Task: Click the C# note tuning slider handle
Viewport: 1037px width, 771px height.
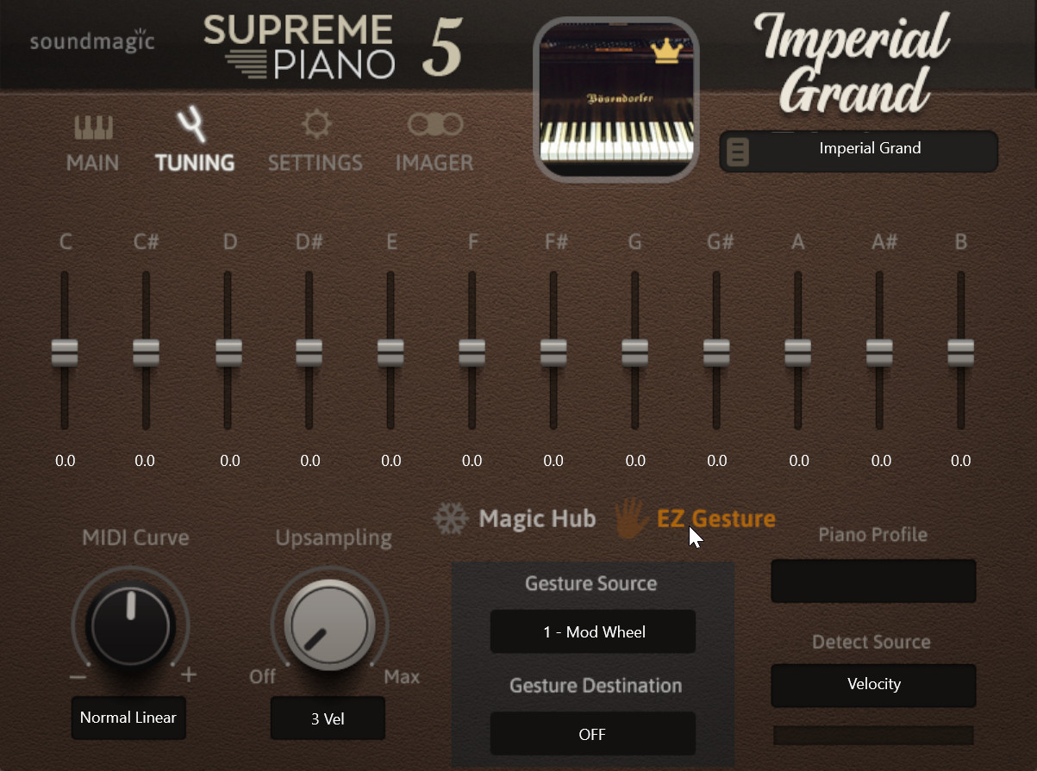Action: [146, 352]
